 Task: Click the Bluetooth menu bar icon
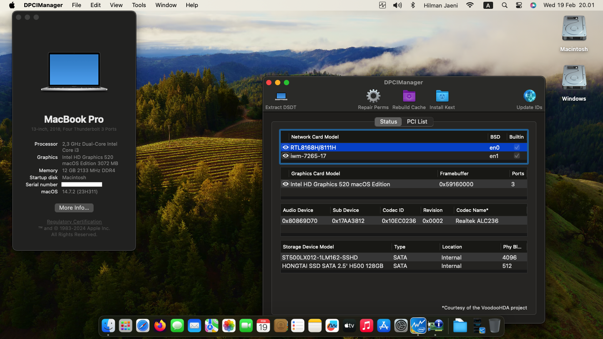(413, 5)
